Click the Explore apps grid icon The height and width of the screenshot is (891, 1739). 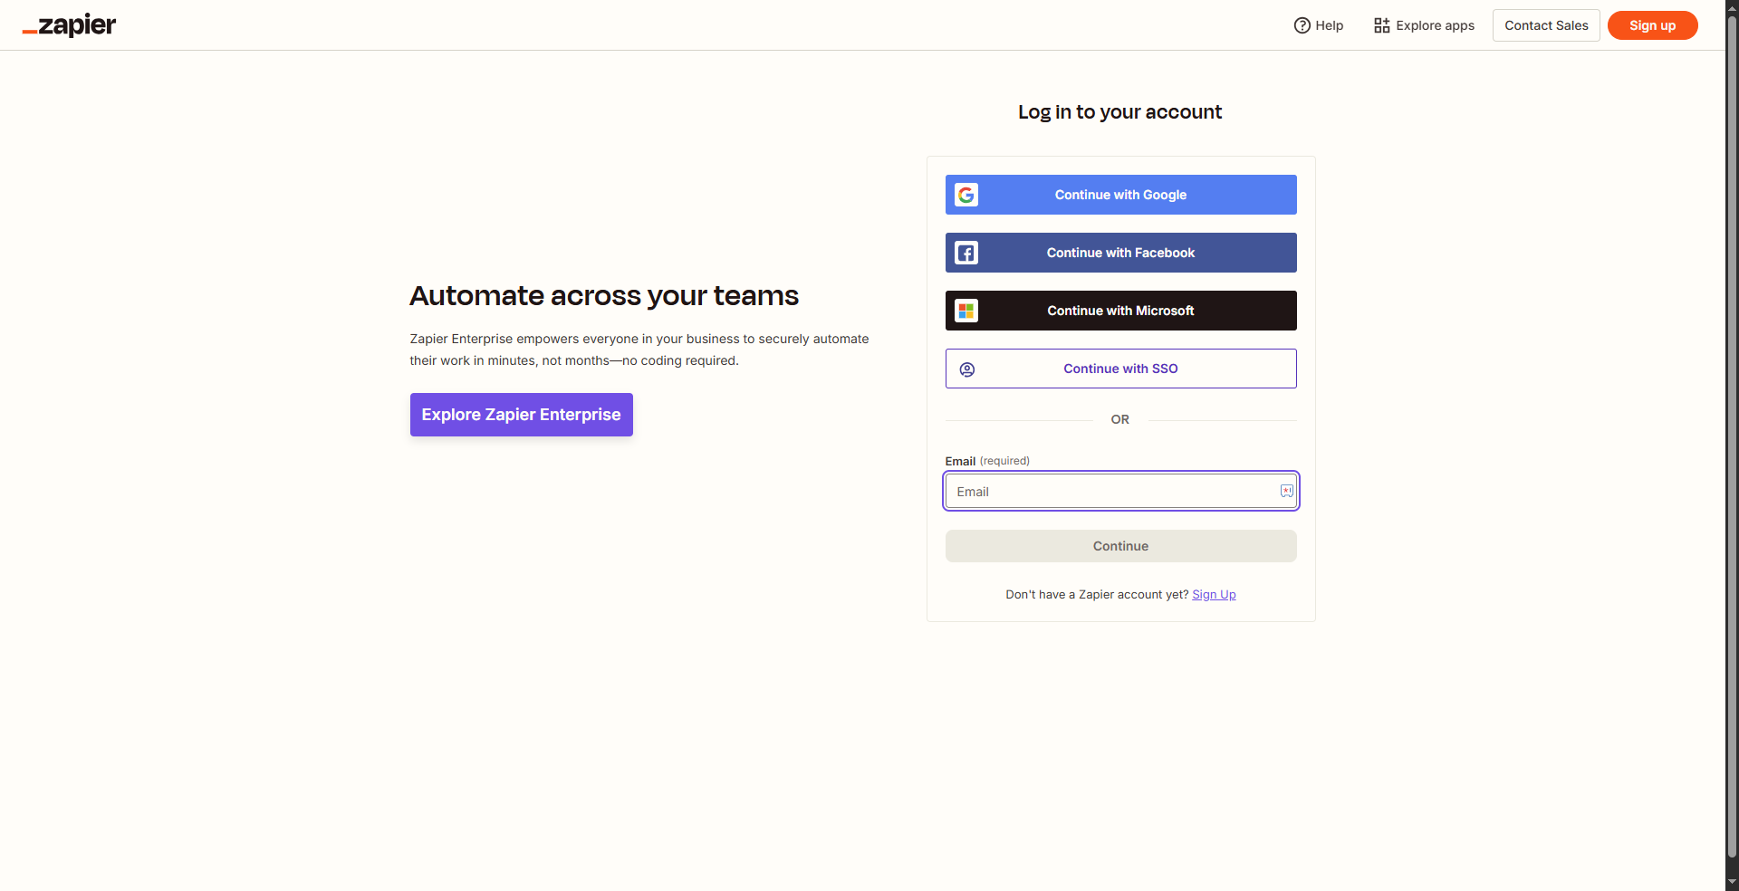click(1381, 25)
